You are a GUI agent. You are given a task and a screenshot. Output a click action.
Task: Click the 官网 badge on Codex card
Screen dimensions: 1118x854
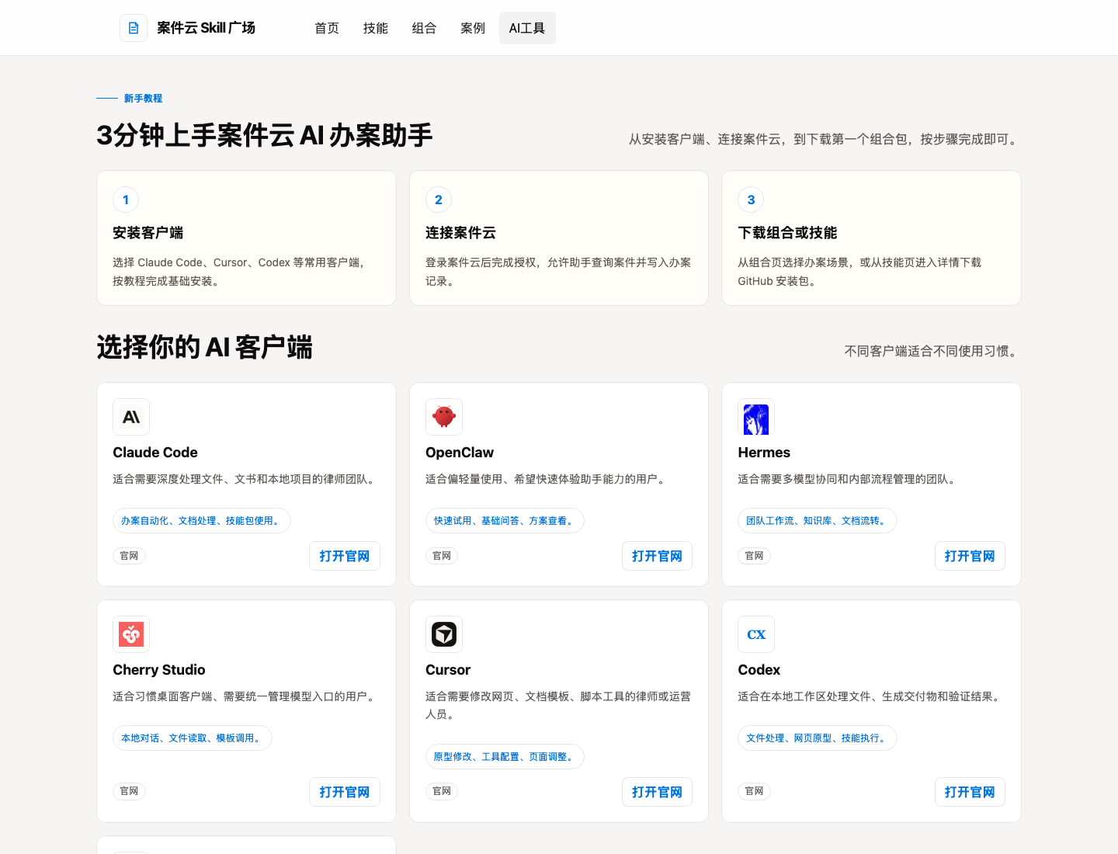tap(754, 791)
